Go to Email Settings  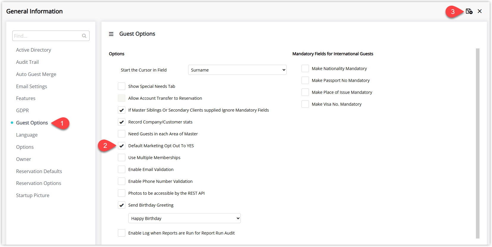click(32, 86)
